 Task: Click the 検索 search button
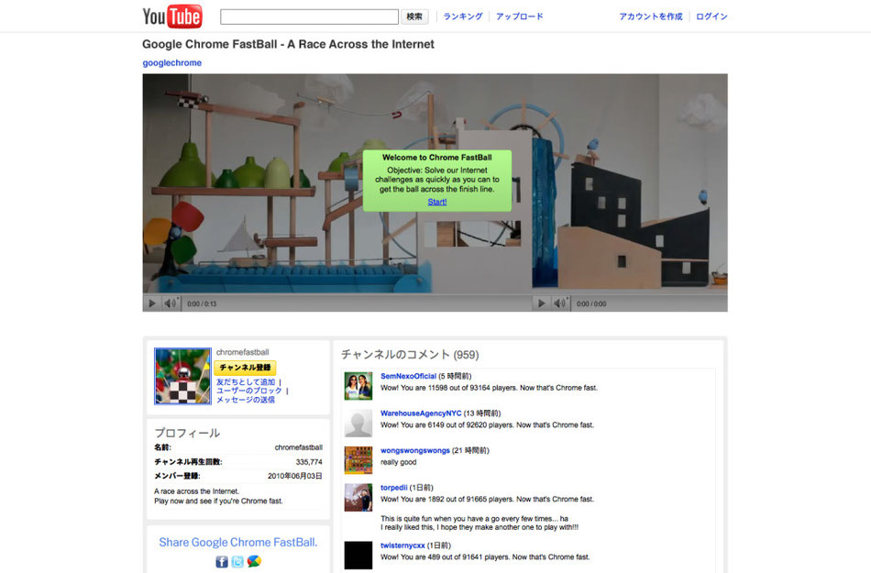[x=414, y=17]
